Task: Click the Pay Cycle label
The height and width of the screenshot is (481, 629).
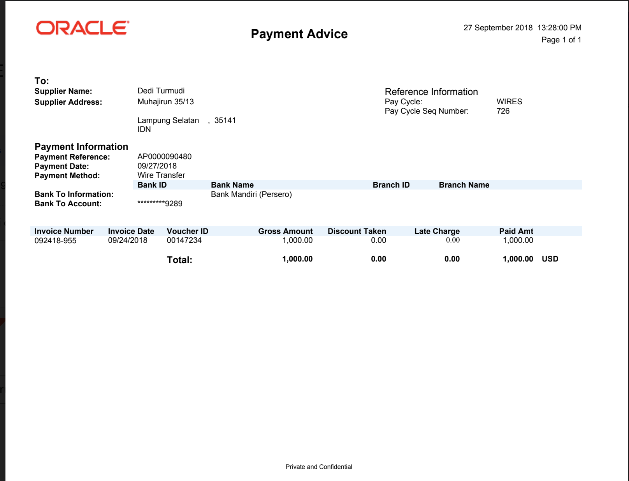Action: coord(403,102)
